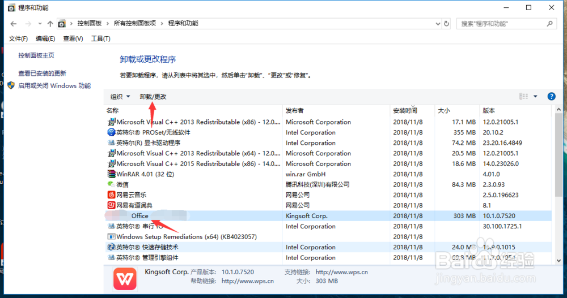
Task: Select the 网易云音乐 row
Action: coord(328,195)
